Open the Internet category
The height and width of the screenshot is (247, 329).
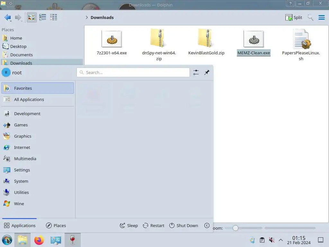click(x=38, y=147)
